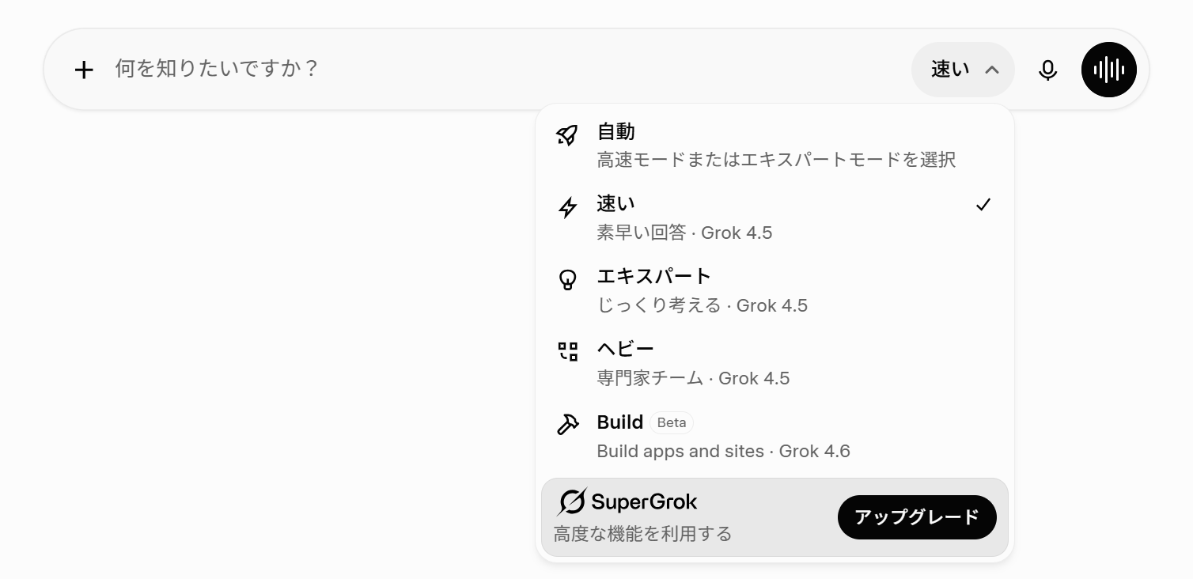
Task: Click the hammer icon for Build
Action: 568,425
